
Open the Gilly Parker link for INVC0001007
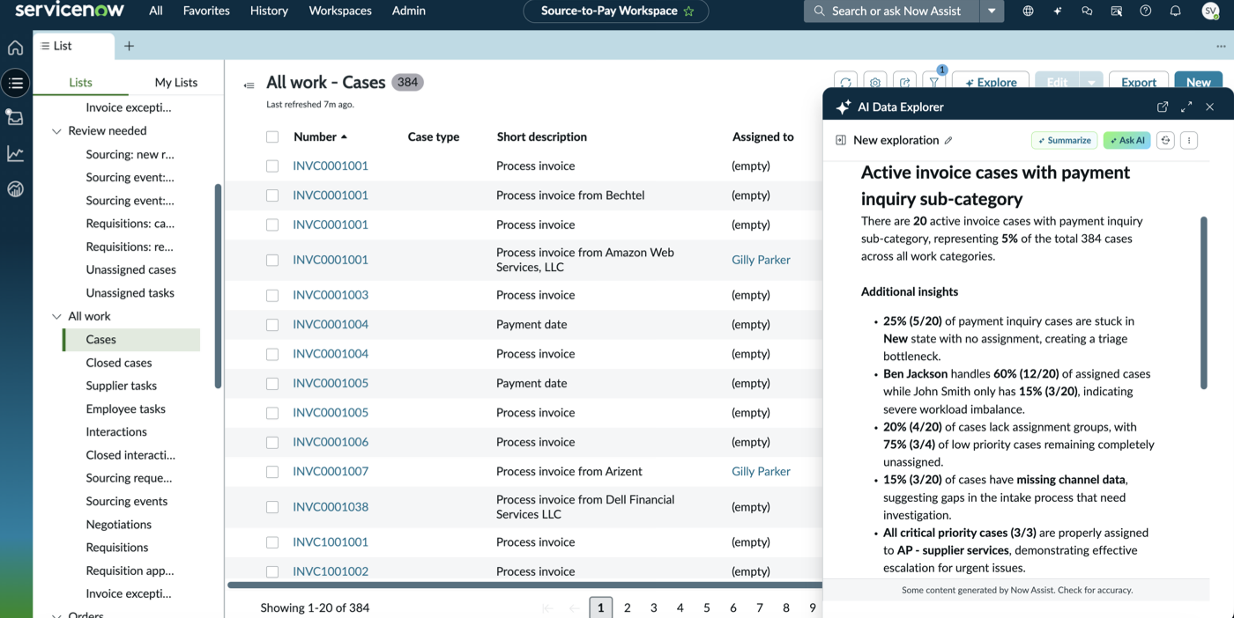click(x=761, y=472)
